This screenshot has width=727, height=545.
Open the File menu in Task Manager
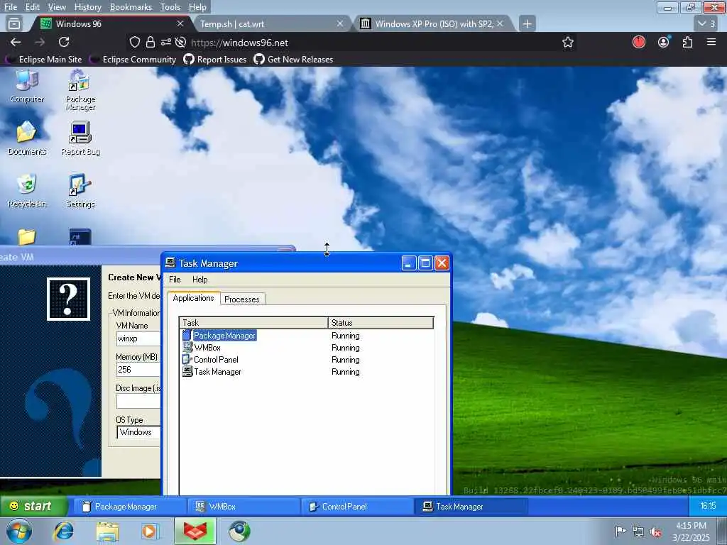click(175, 280)
